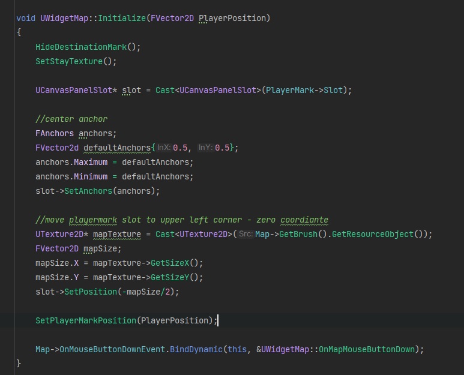Screen dimensions: 464x375
Task: Click the this keyword in the BindDynamic call
Action: 237,350
